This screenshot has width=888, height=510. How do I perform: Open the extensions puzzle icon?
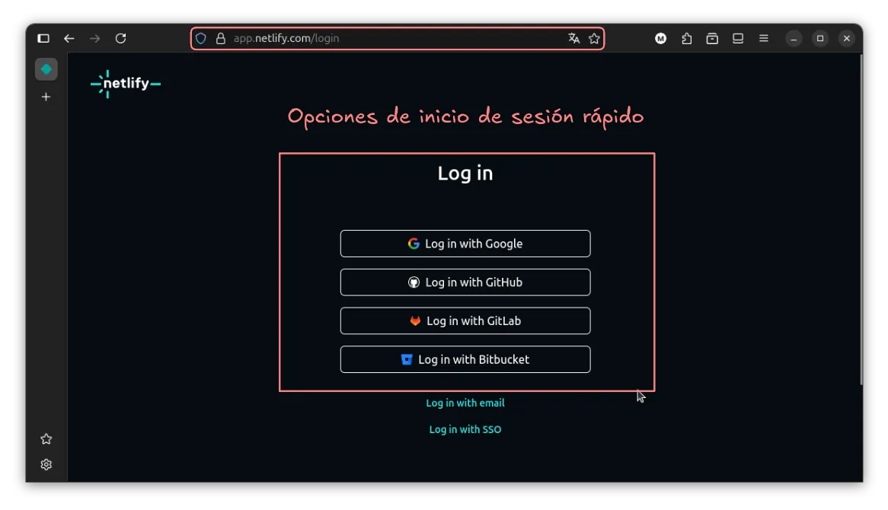point(687,38)
